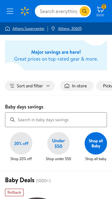Viewport: 112px width, 199px height.
Task: Click the yellow search magnifier button
Action: (x=85, y=11)
